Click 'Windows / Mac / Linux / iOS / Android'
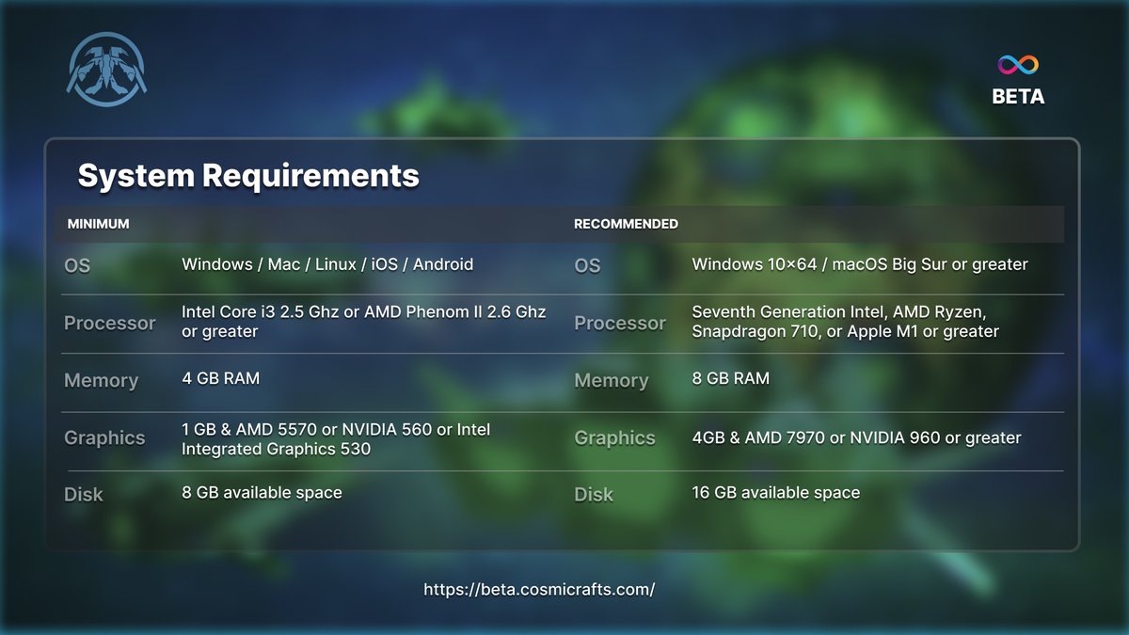 click(x=327, y=264)
